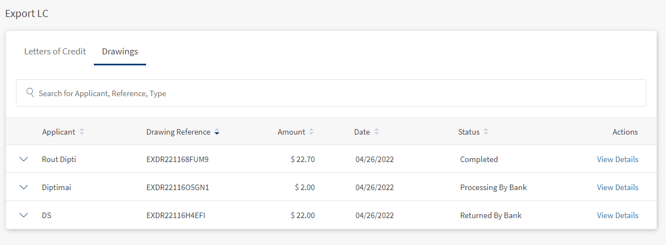
Task: Click the Amount column header text
Action: click(x=292, y=132)
